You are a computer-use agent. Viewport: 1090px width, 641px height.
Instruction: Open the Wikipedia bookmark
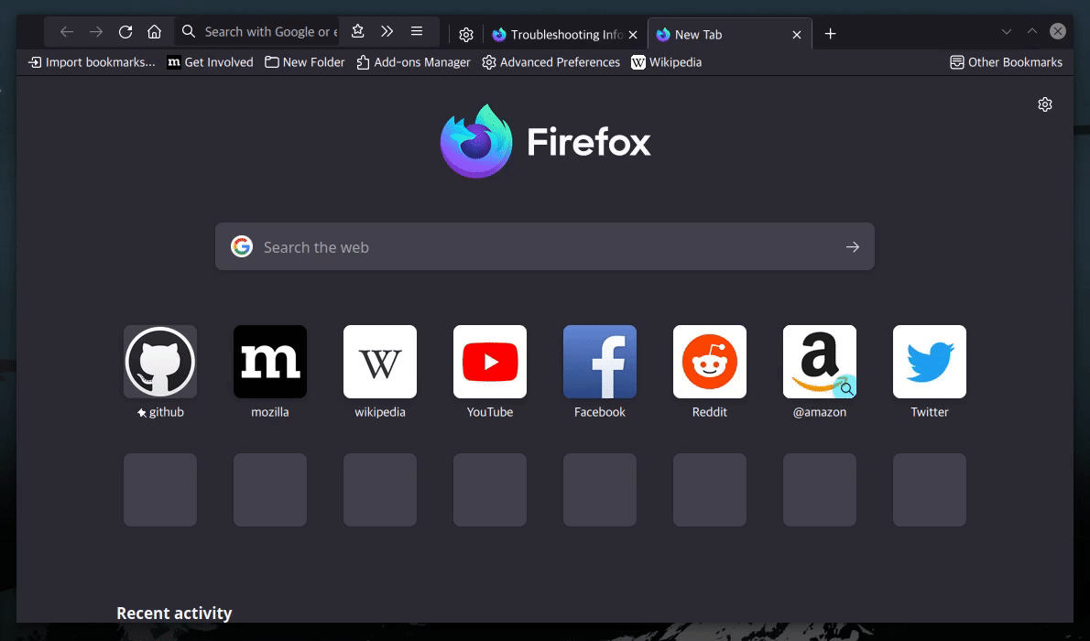click(x=666, y=62)
